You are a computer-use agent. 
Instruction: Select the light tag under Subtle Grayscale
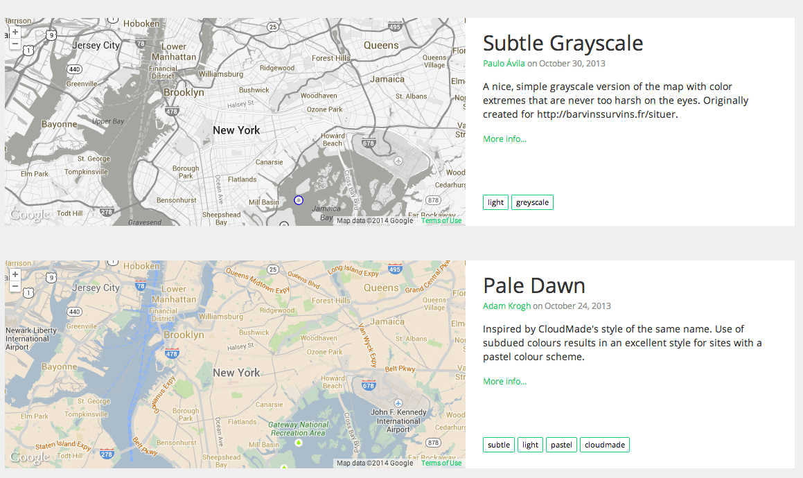click(x=495, y=202)
